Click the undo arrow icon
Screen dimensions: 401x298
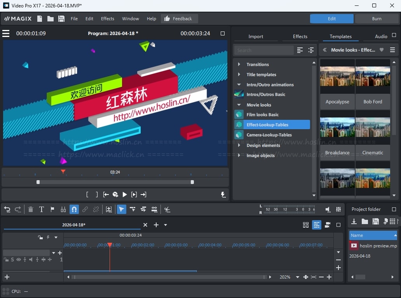[x=7, y=209]
